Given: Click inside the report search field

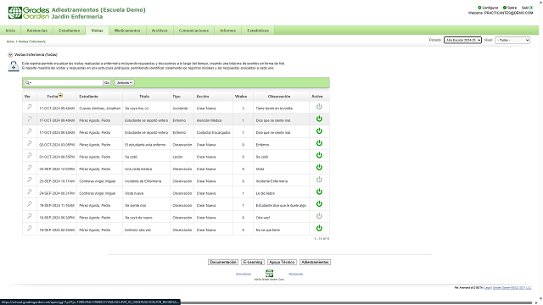Looking at the screenshot, I should pos(67,83).
